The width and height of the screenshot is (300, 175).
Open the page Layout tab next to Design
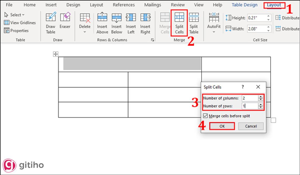click(x=96, y=5)
